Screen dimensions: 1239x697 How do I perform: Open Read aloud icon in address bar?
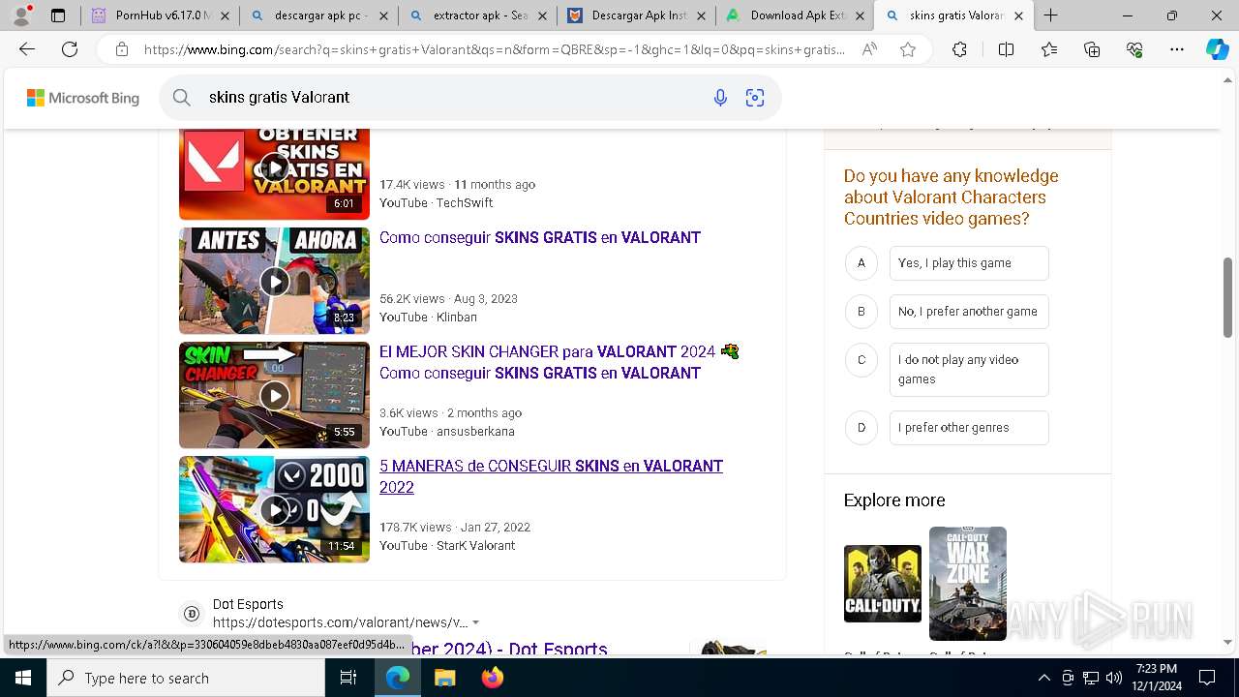869,49
